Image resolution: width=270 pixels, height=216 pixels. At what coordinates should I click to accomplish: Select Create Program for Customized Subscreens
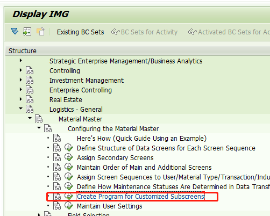[140, 196]
